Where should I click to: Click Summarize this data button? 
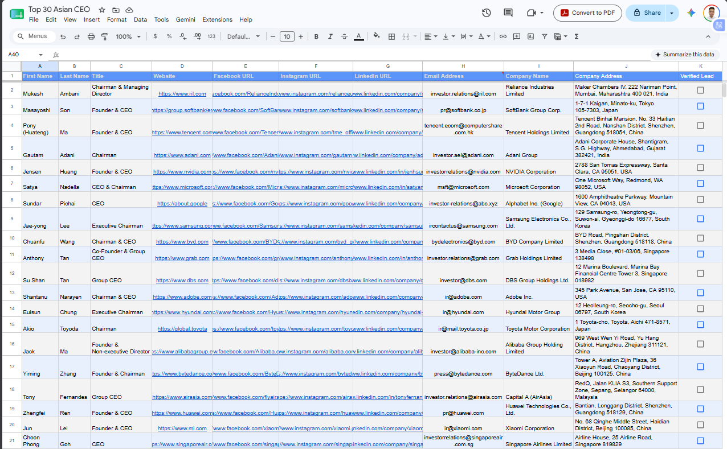coord(685,55)
